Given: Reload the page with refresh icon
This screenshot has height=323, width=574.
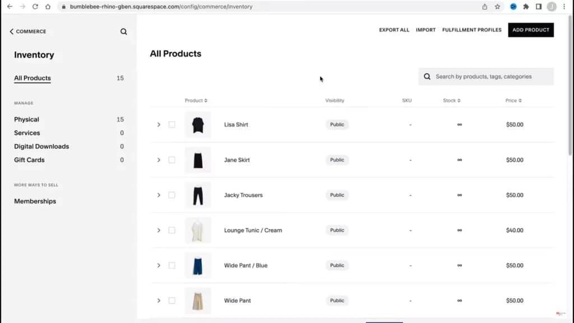Looking at the screenshot, I should (35, 7).
